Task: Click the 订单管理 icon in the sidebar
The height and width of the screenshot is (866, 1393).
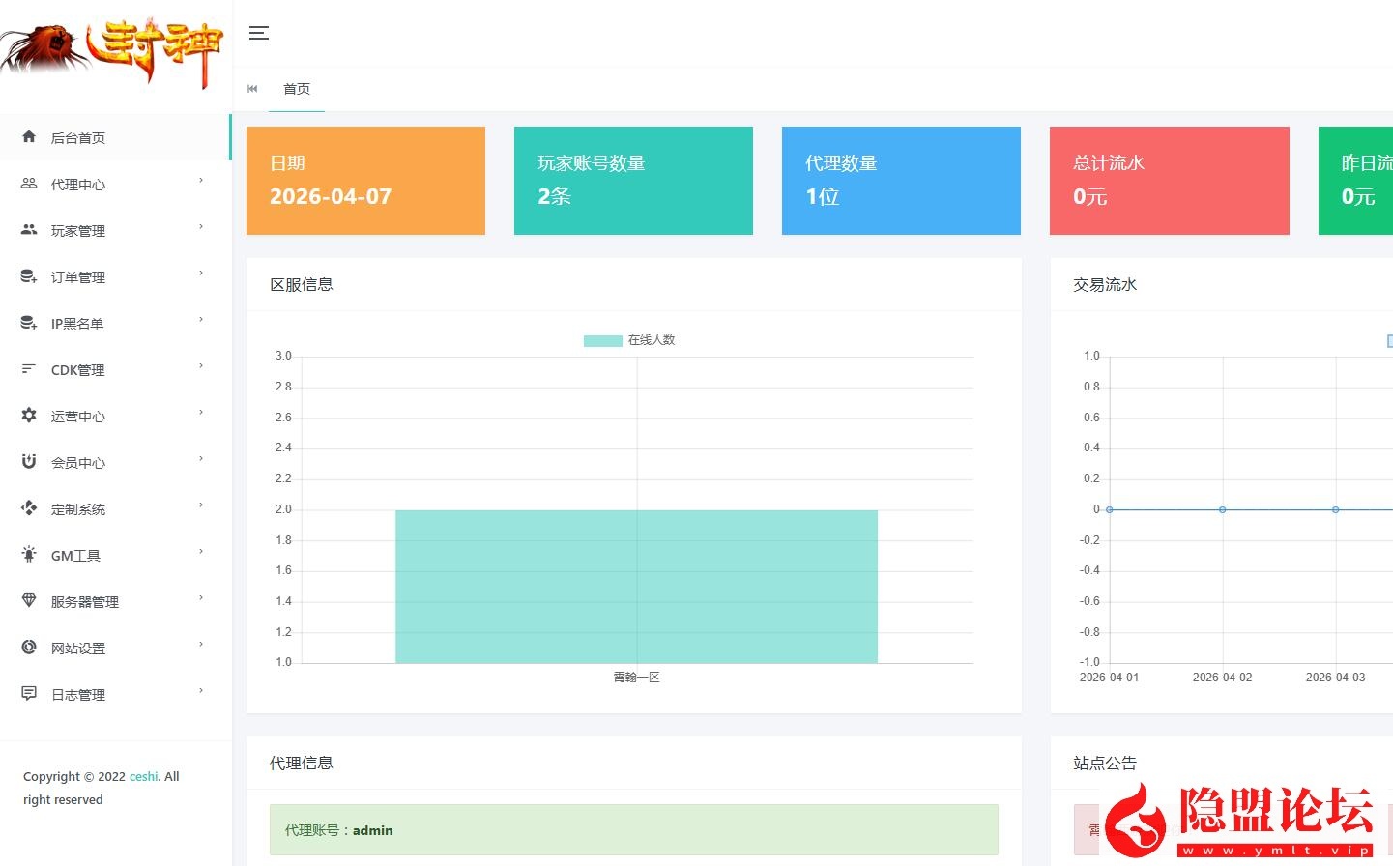Action: (30, 276)
